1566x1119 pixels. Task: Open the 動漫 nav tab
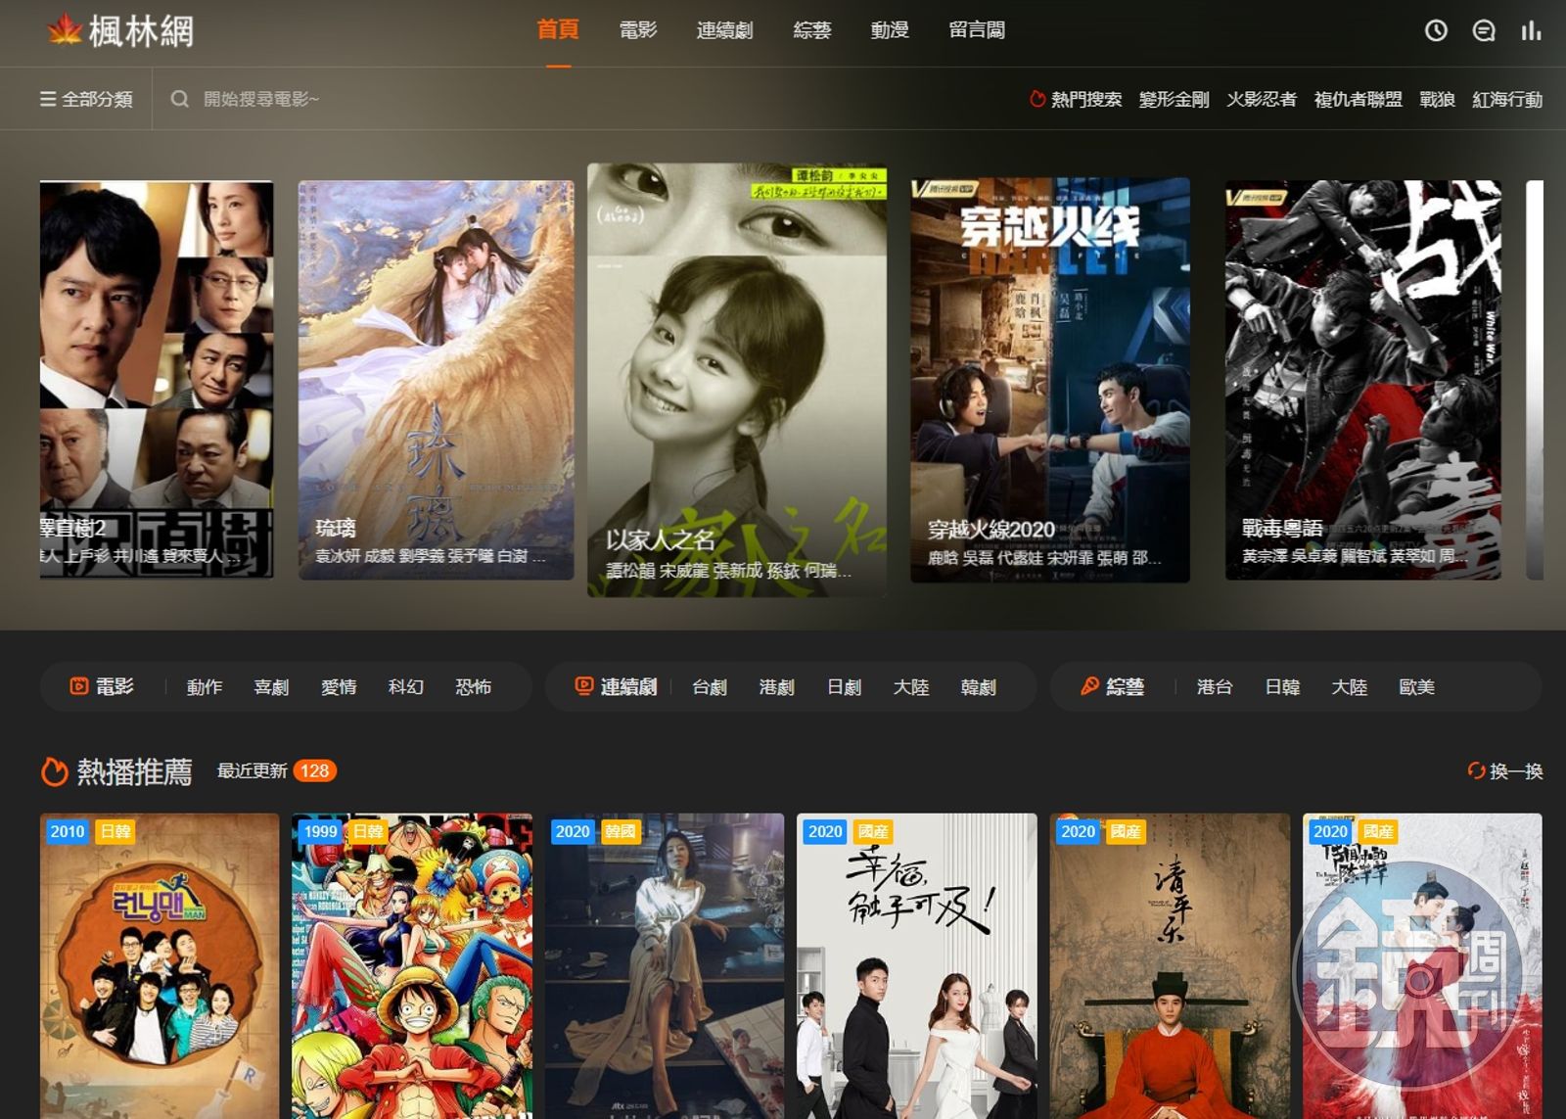[x=890, y=30]
